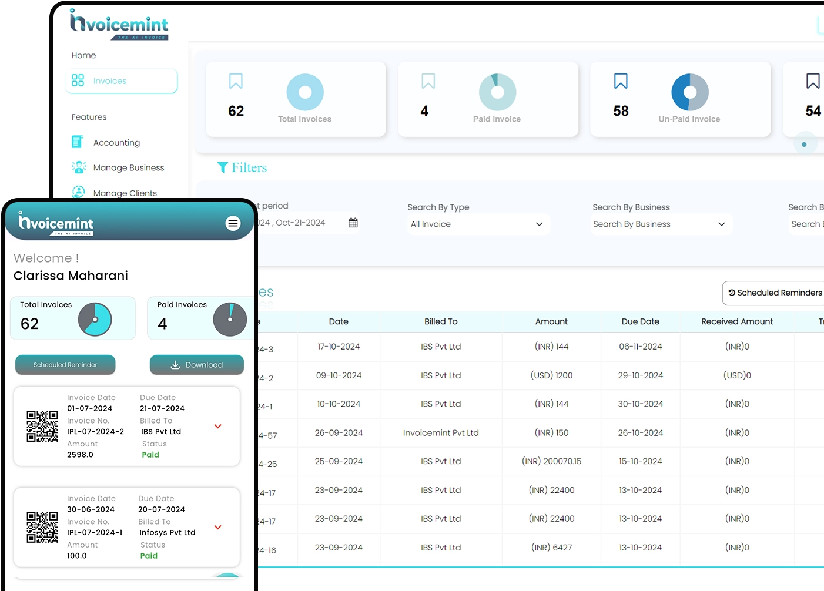Click the 30-10-2024 due date cell
Screen dimensions: 824x591
(641, 404)
